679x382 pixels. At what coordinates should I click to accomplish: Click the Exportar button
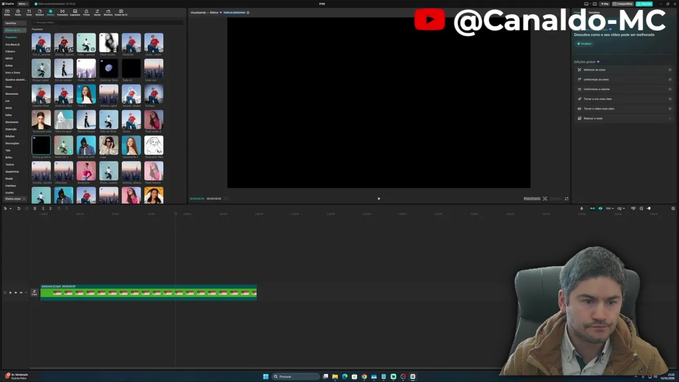tap(645, 4)
